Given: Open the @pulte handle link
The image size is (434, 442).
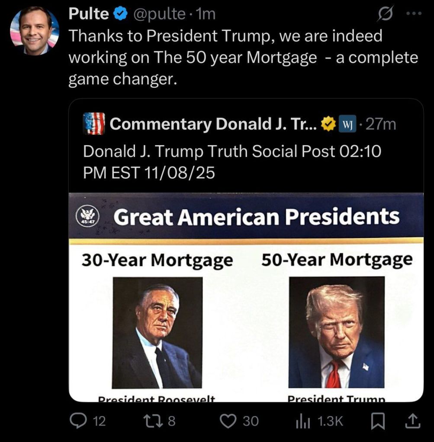Looking at the screenshot, I should pyautogui.click(x=159, y=14).
